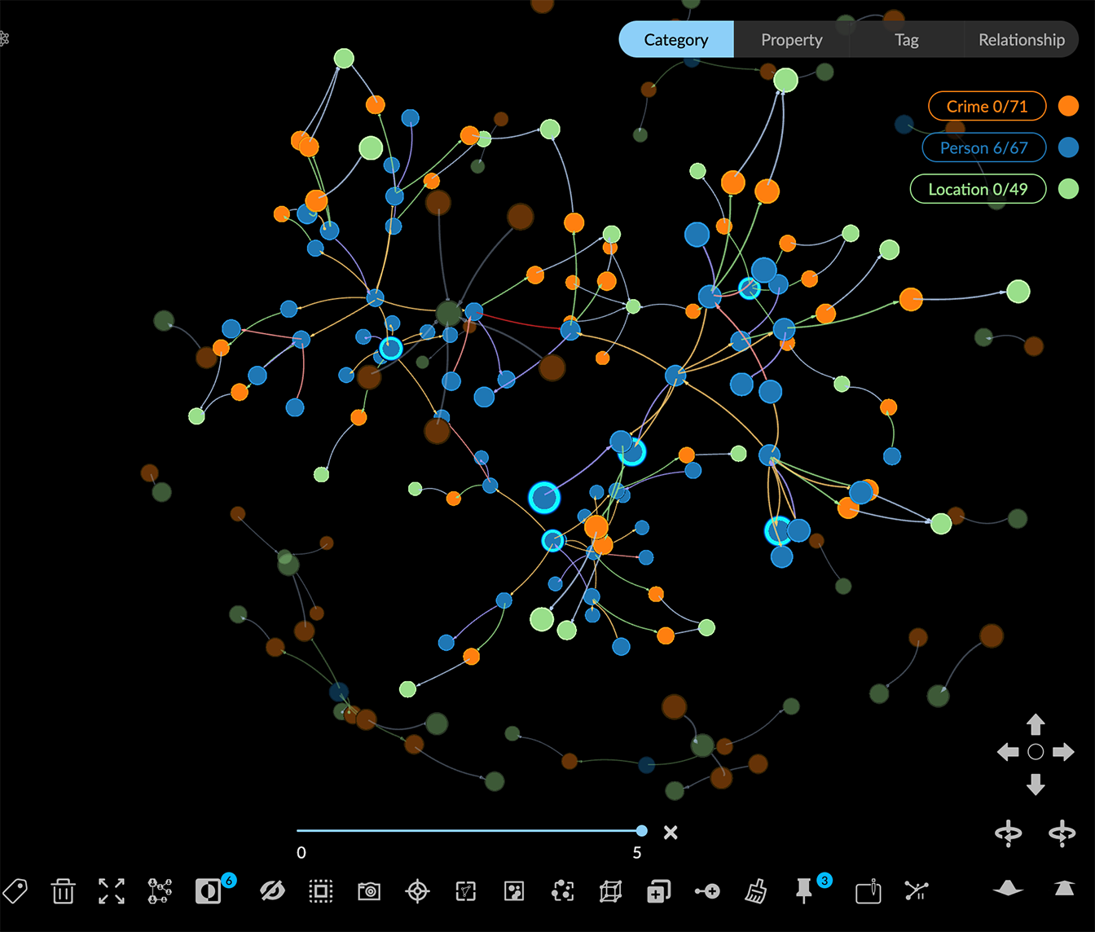Toggle the Location 0/49 category filter
Screen dimensions: 1095x932
pyautogui.click(x=978, y=189)
